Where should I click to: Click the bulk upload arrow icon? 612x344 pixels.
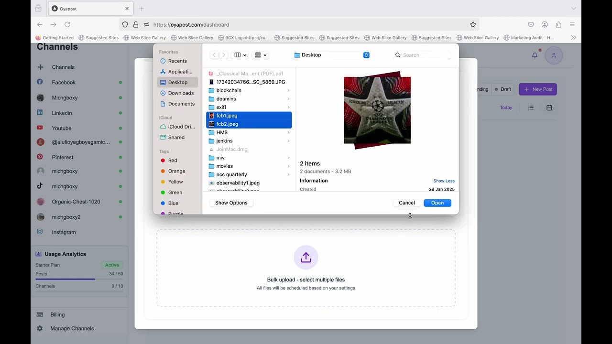tap(306, 258)
